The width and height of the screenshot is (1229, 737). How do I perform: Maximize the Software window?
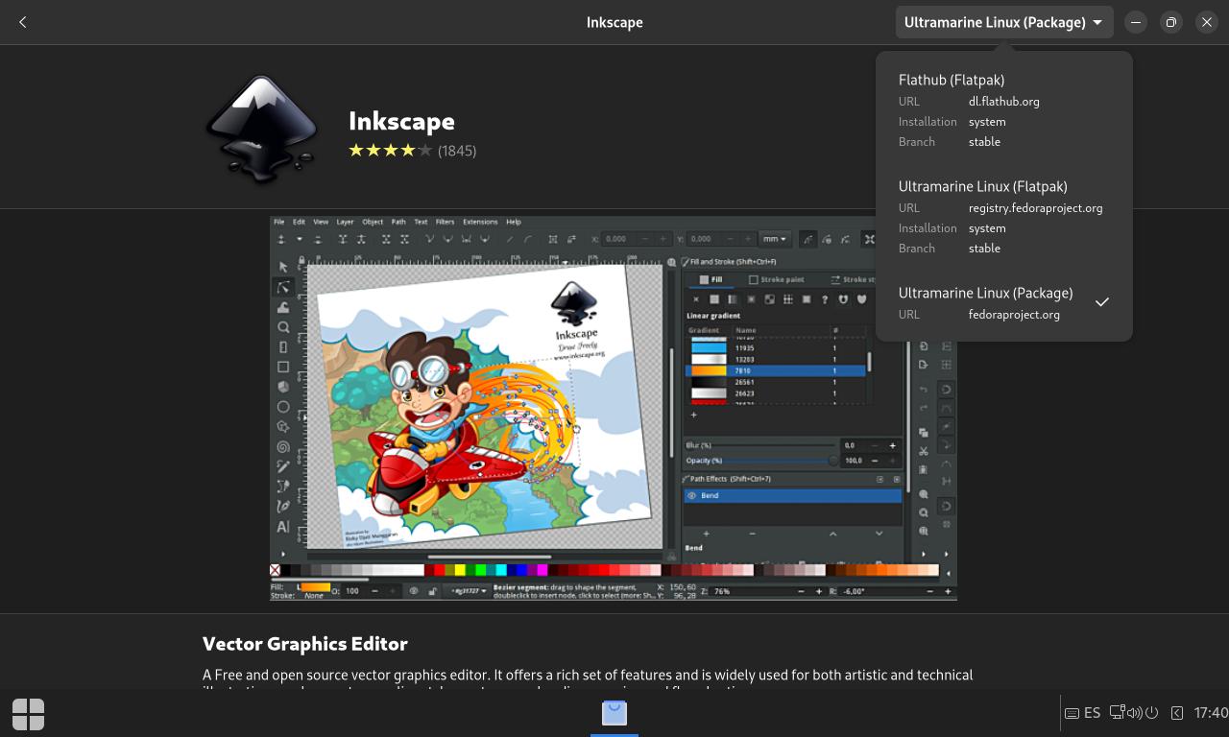1171,22
